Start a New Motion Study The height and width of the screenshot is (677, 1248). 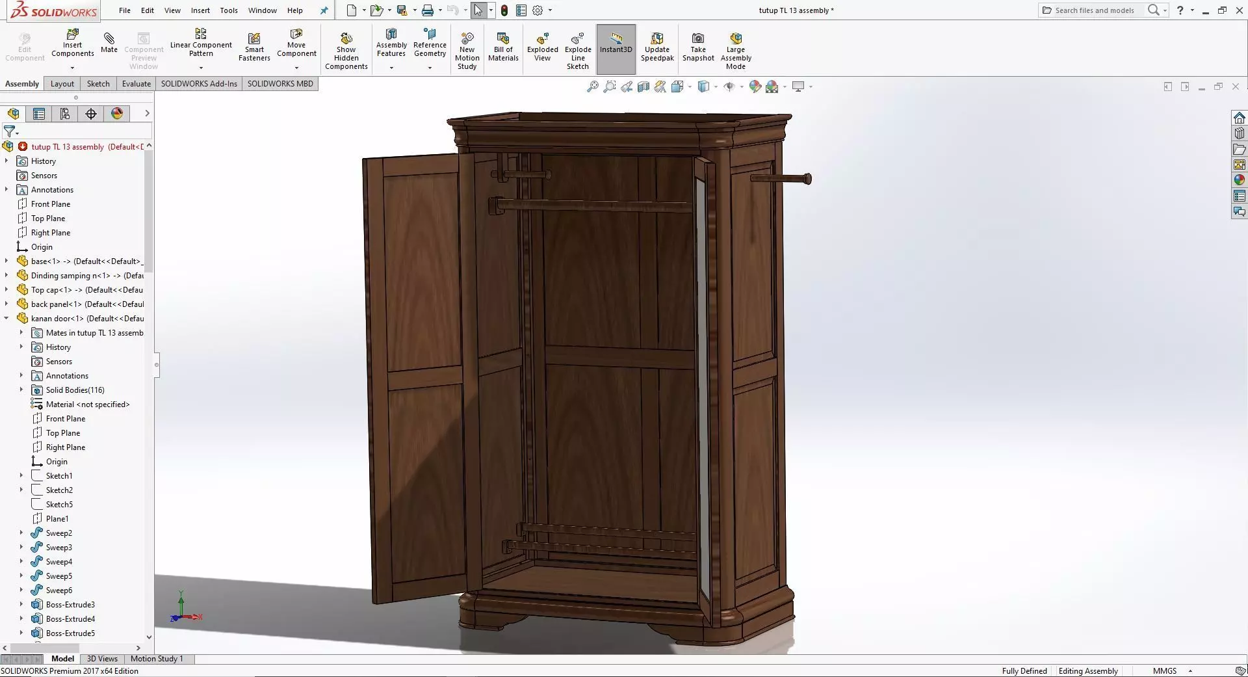click(467, 51)
